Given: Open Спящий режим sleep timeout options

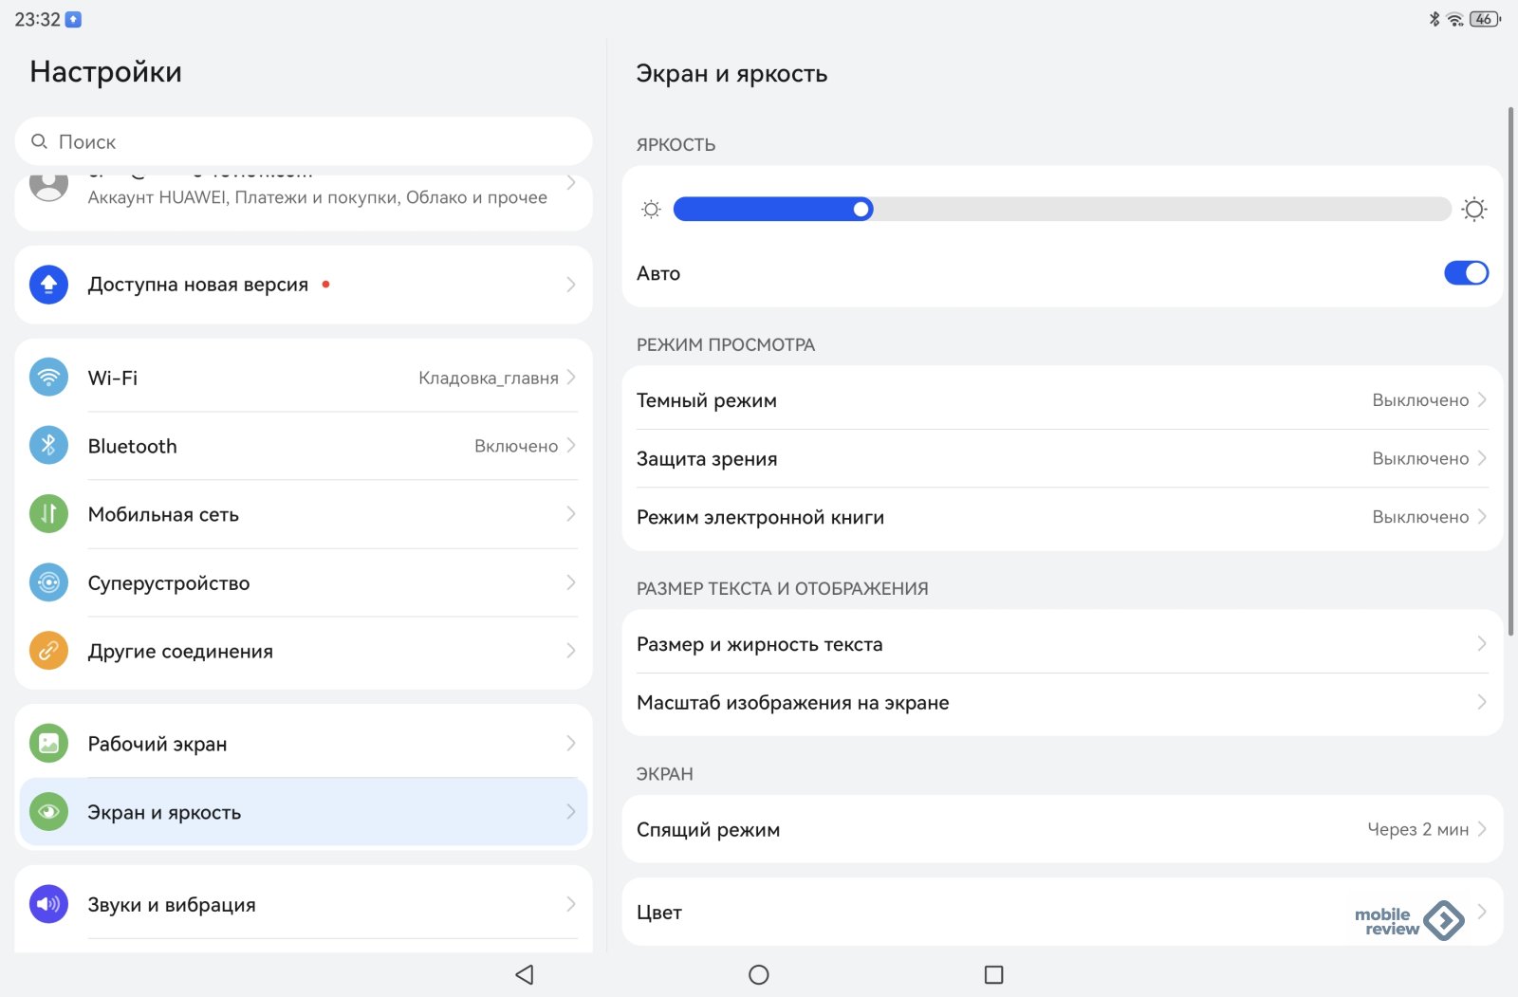Looking at the screenshot, I should tap(1061, 829).
